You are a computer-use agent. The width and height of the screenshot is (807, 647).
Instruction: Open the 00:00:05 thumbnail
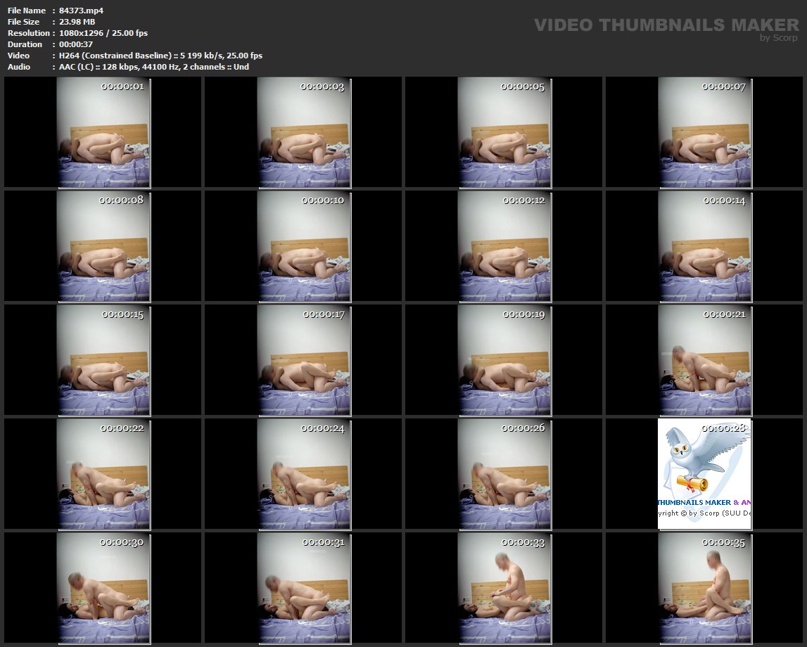pyautogui.click(x=504, y=132)
